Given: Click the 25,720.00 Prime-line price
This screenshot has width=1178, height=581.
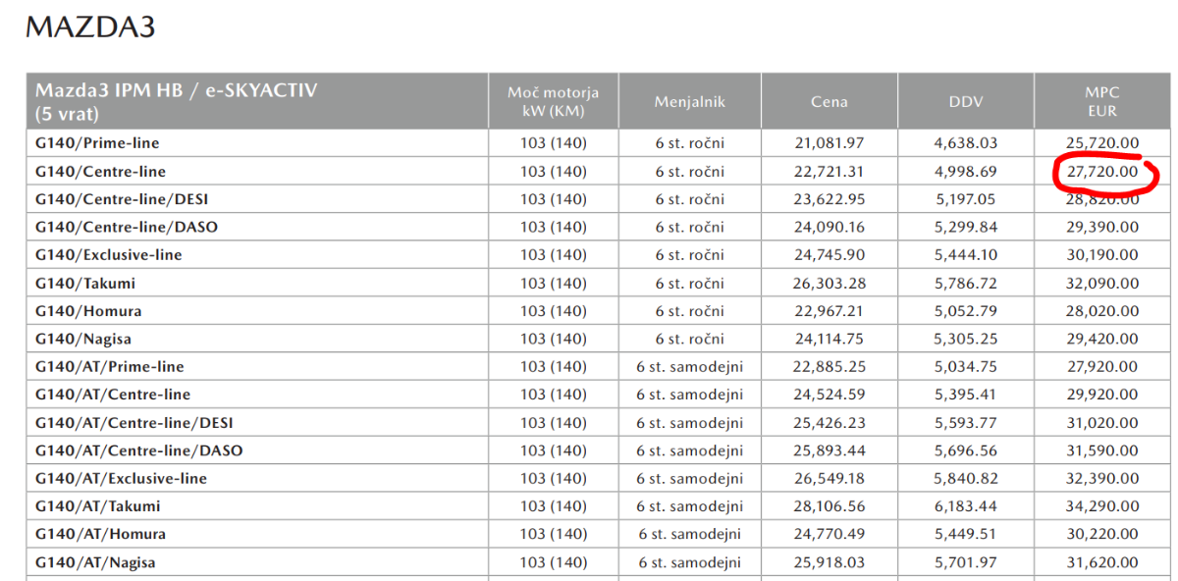Looking at the screenshot, I should pyautogui.click(x=1099, y=143).
